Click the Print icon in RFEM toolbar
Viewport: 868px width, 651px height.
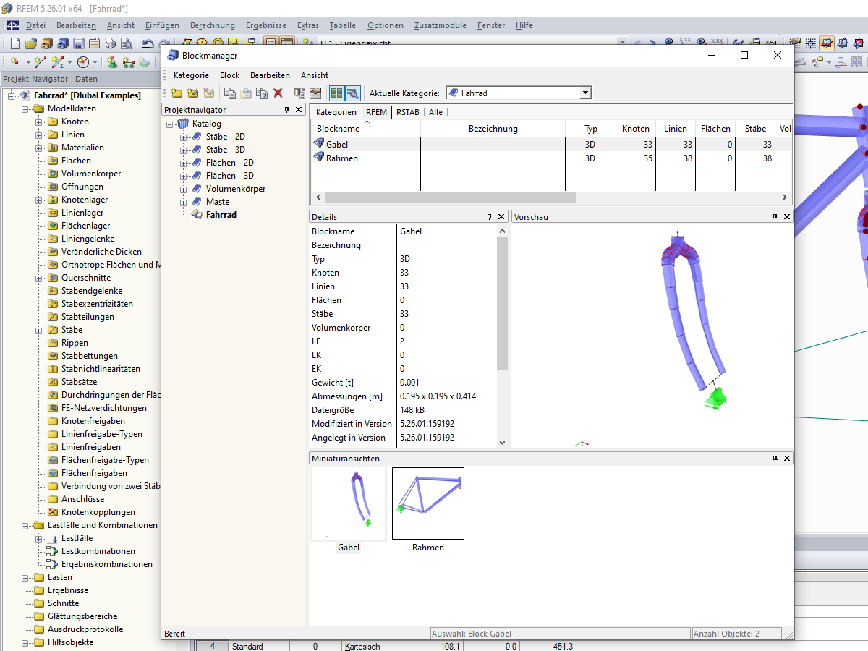(110, 43)
